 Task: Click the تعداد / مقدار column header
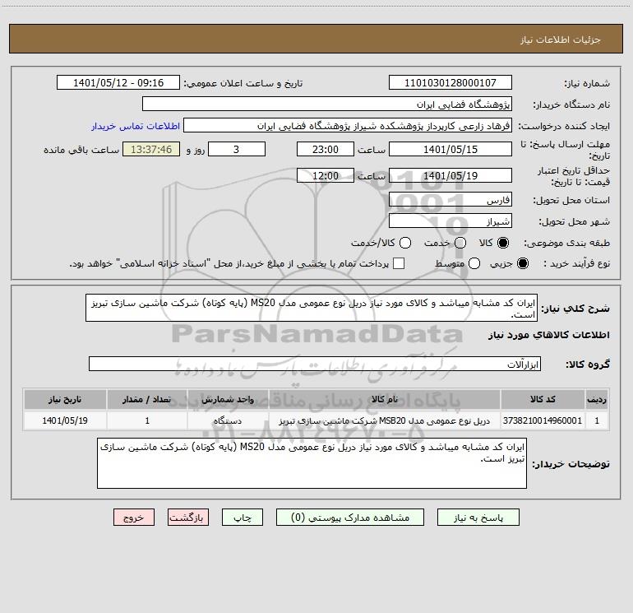[147, 399]
